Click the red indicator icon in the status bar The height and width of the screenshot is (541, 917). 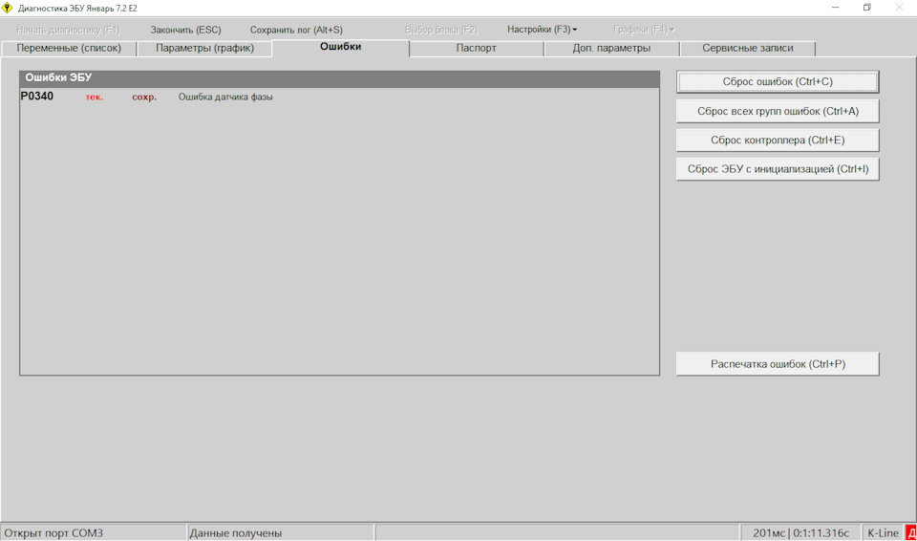(911, 532)
